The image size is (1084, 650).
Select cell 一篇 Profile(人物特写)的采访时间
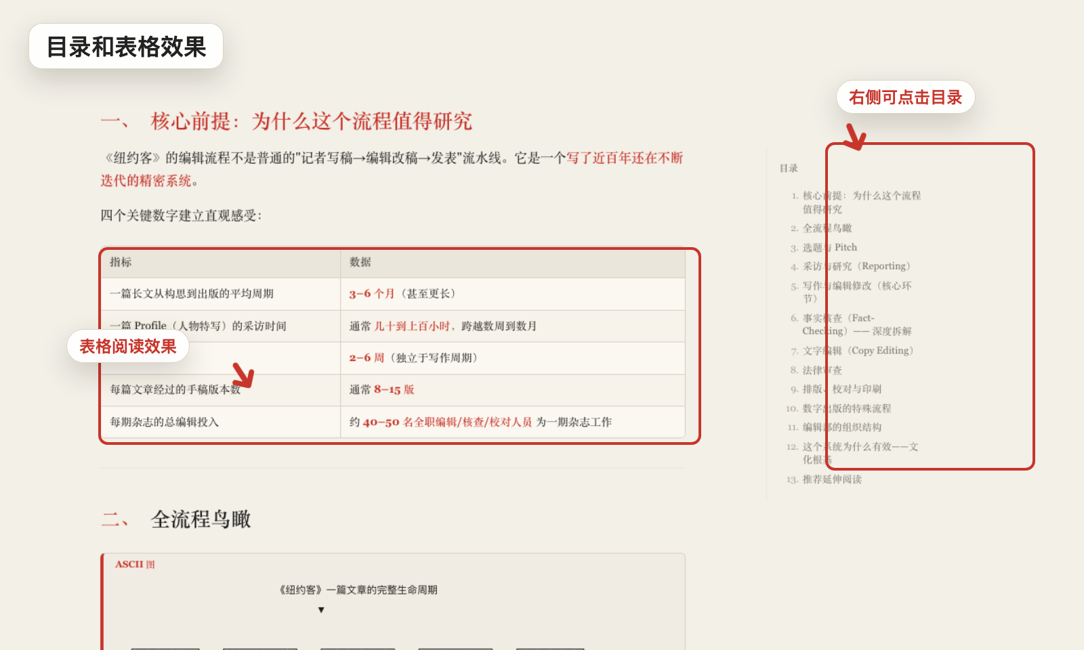pyautogui.click(x=220, y=326)
